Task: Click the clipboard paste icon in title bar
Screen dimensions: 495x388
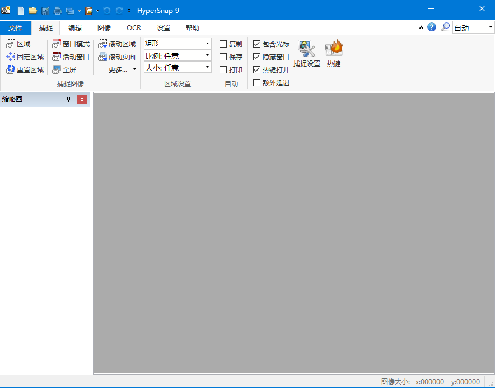Action: point(88,11)
